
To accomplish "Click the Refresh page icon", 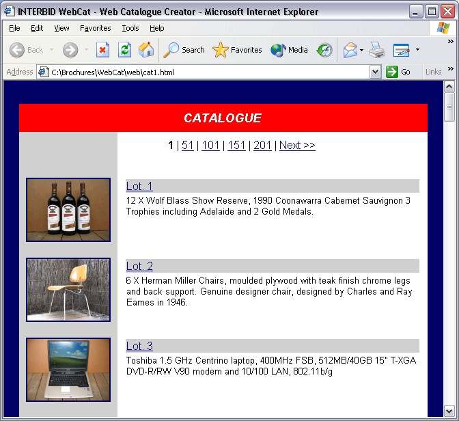I will click(x=124, y=50).
